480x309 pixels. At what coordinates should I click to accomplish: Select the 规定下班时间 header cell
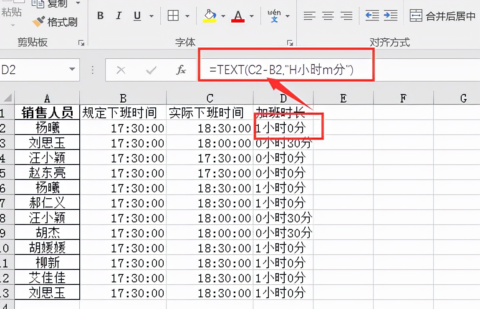[x=123, y=112]
